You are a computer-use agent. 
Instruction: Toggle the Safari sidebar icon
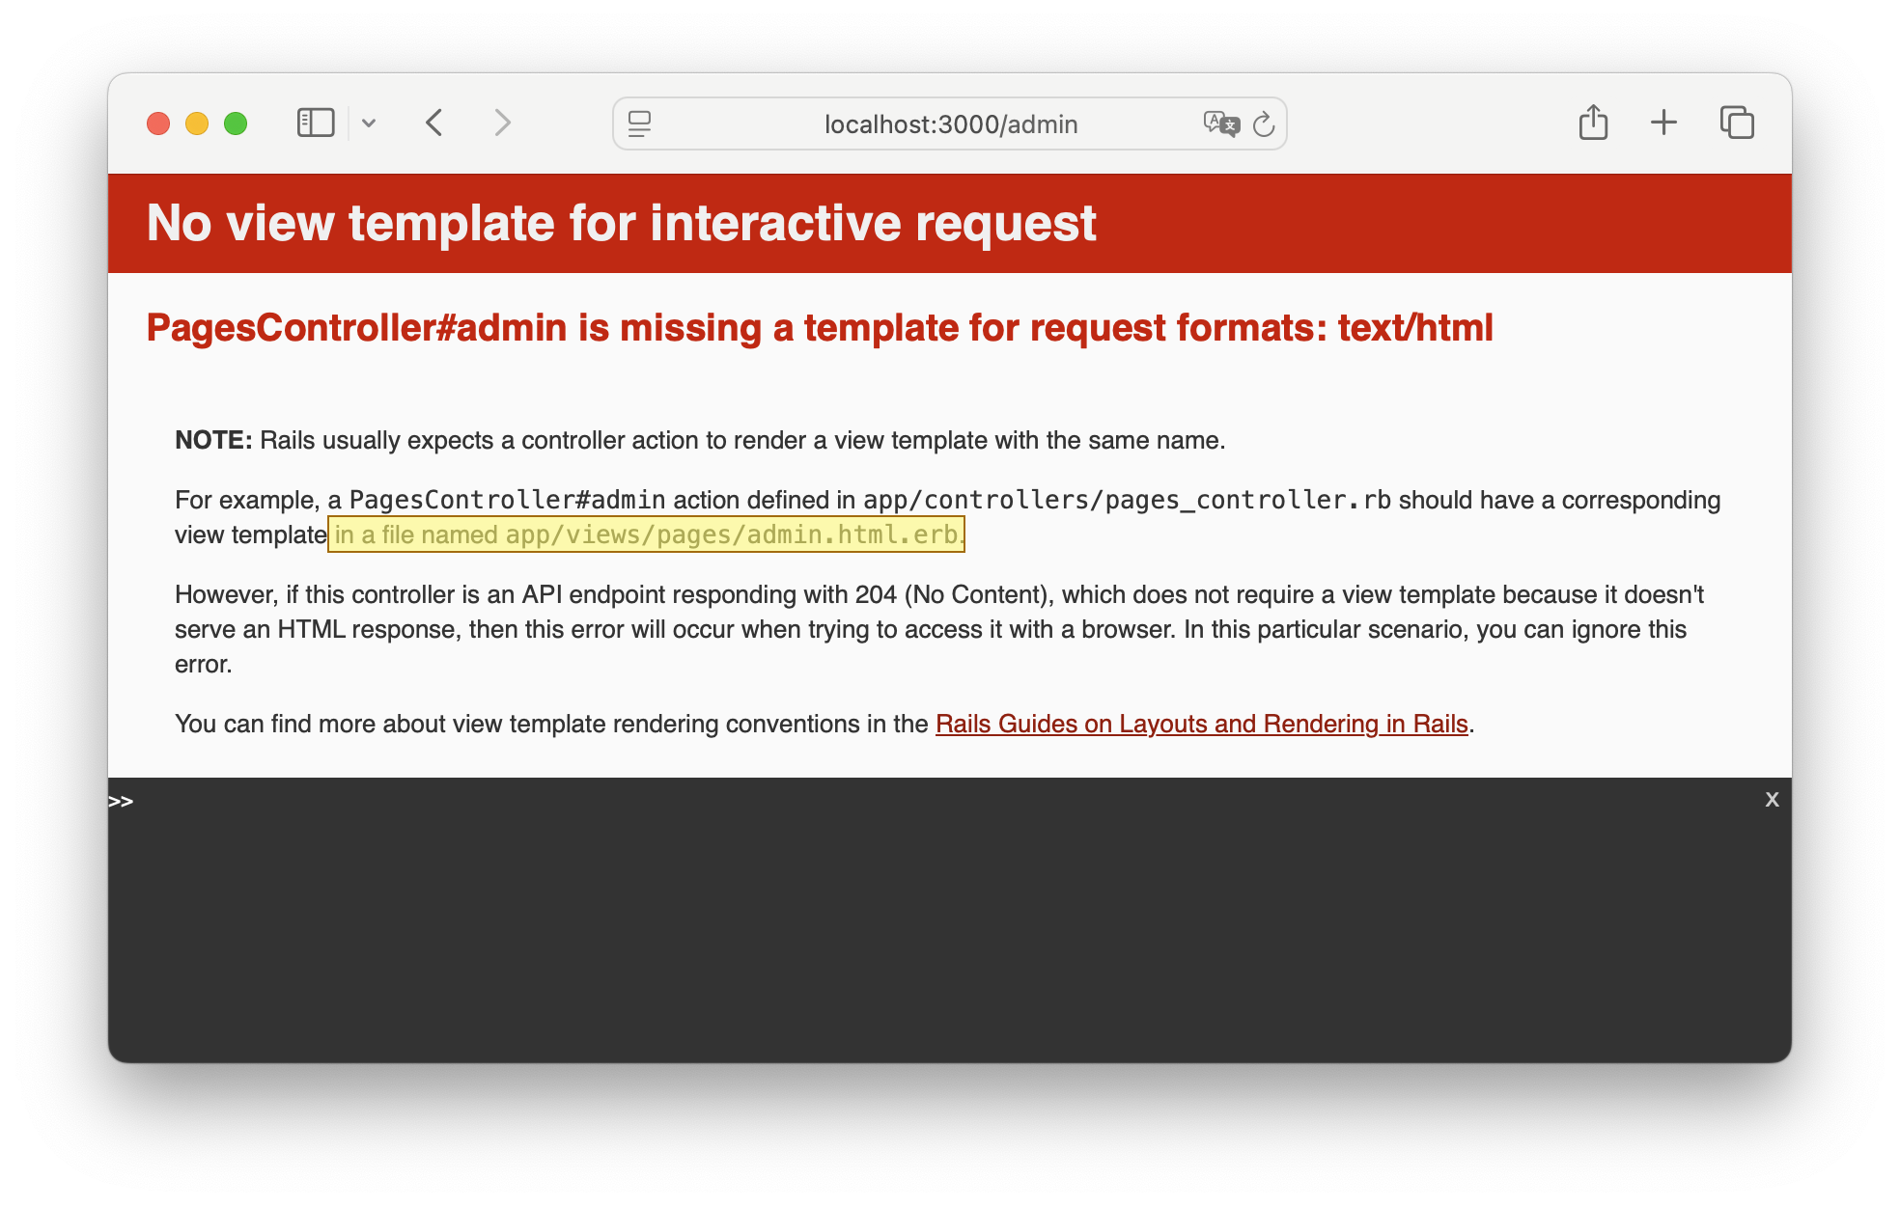[315, 123]
